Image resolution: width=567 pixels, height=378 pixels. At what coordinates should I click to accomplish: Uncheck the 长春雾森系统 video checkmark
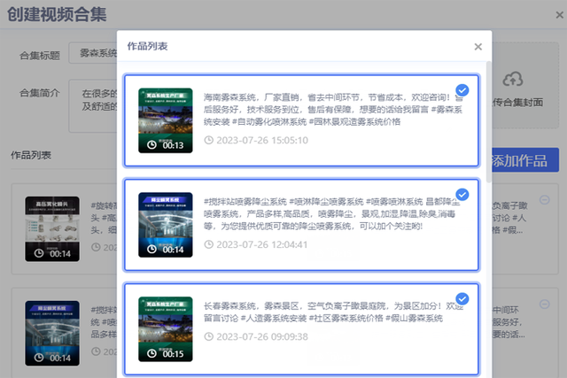click(462, 299)
